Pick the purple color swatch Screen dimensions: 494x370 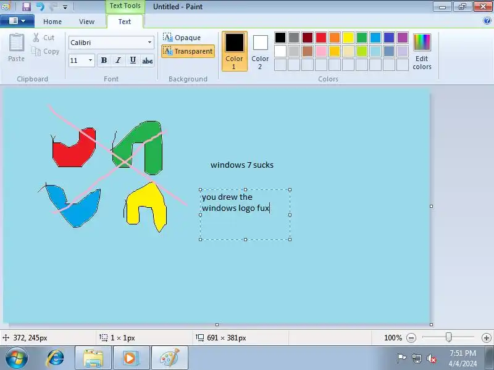403,38
